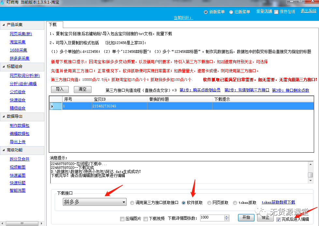Open the 制作数据包 page
This screenshot has width=319, height=226.
click(x=20, y=126)
